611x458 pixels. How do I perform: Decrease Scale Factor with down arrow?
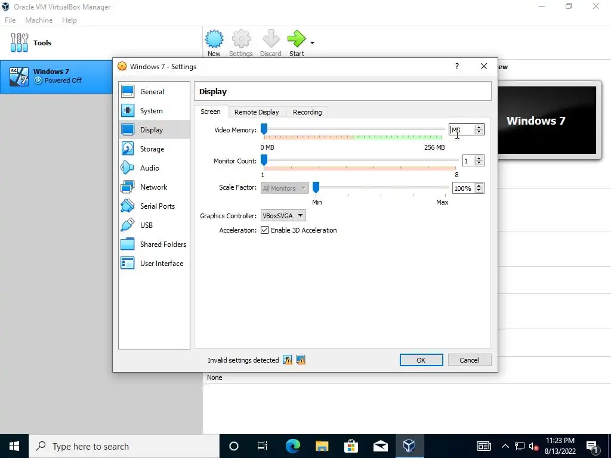coord(479,191)
